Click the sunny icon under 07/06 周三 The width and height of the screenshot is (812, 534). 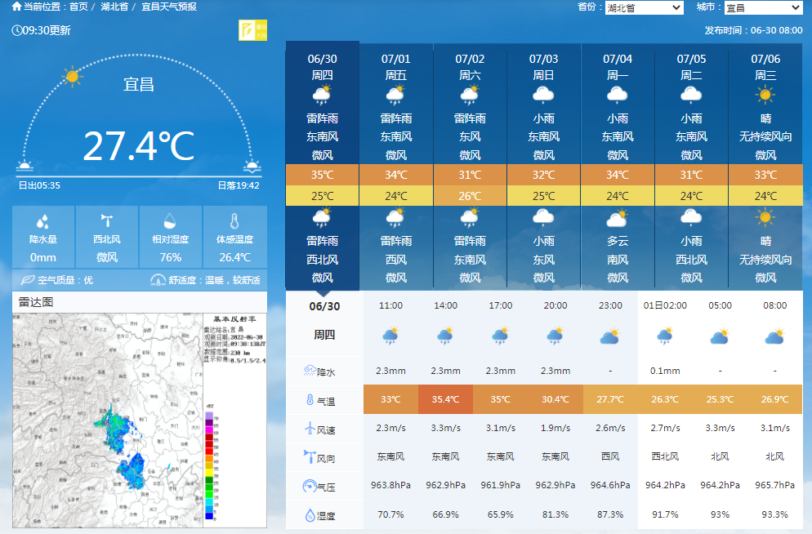pyautogui.click(x=765, y=95)
